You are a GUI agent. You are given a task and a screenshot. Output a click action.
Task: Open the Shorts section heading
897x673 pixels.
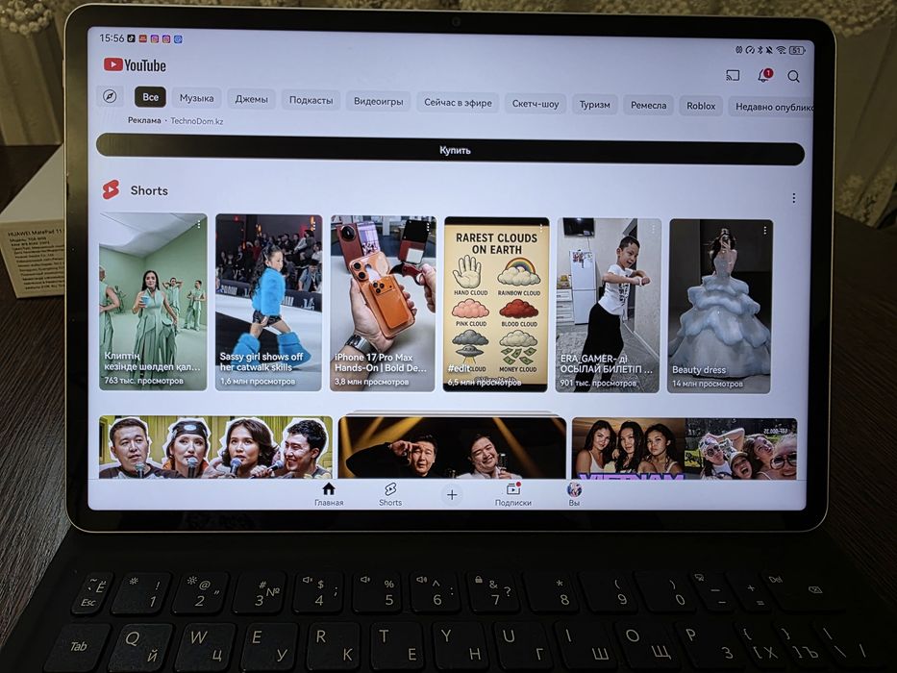[149, 190]
